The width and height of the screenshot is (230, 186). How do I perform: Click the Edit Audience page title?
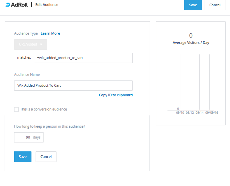point(47,5)
